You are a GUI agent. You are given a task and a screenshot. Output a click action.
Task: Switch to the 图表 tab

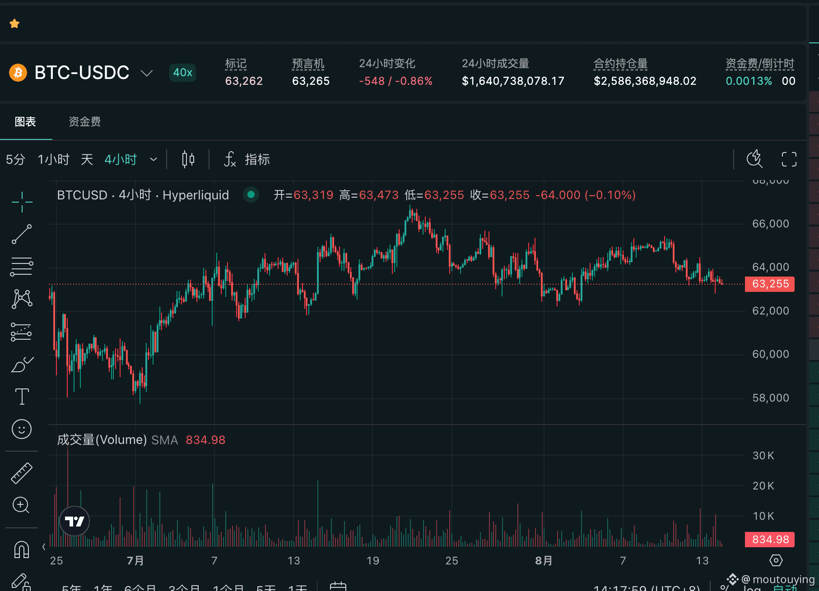click(x=25, y=121)
